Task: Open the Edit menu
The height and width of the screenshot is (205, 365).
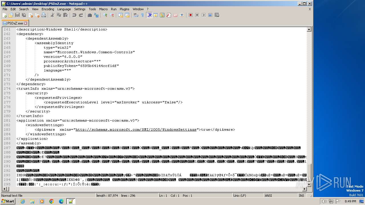Action: 13,9
